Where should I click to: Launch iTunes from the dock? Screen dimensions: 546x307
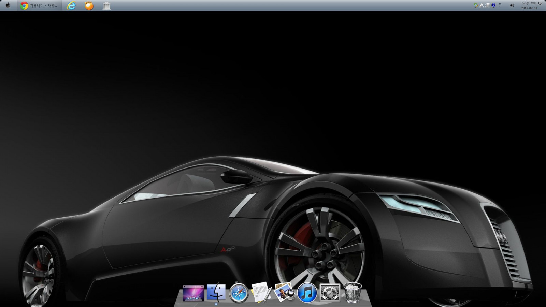pos(307,293)
